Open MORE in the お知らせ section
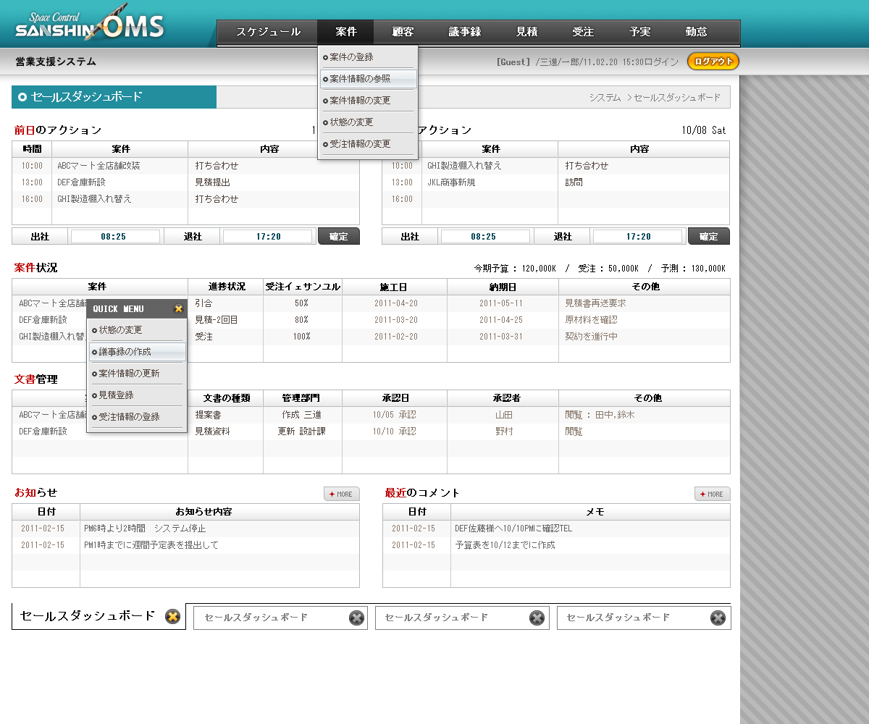 [x=342, y=494]
